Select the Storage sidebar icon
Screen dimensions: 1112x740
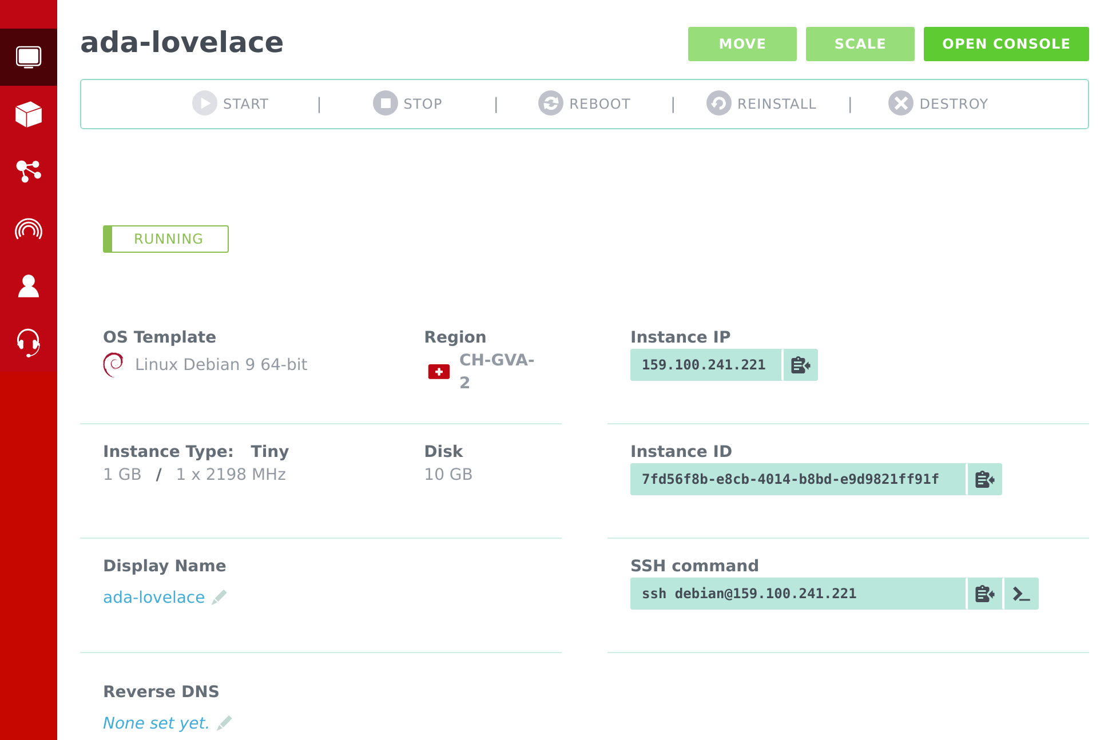(x=29, y=114)
